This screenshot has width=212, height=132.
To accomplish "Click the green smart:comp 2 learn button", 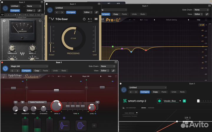I will coord(160,101).
